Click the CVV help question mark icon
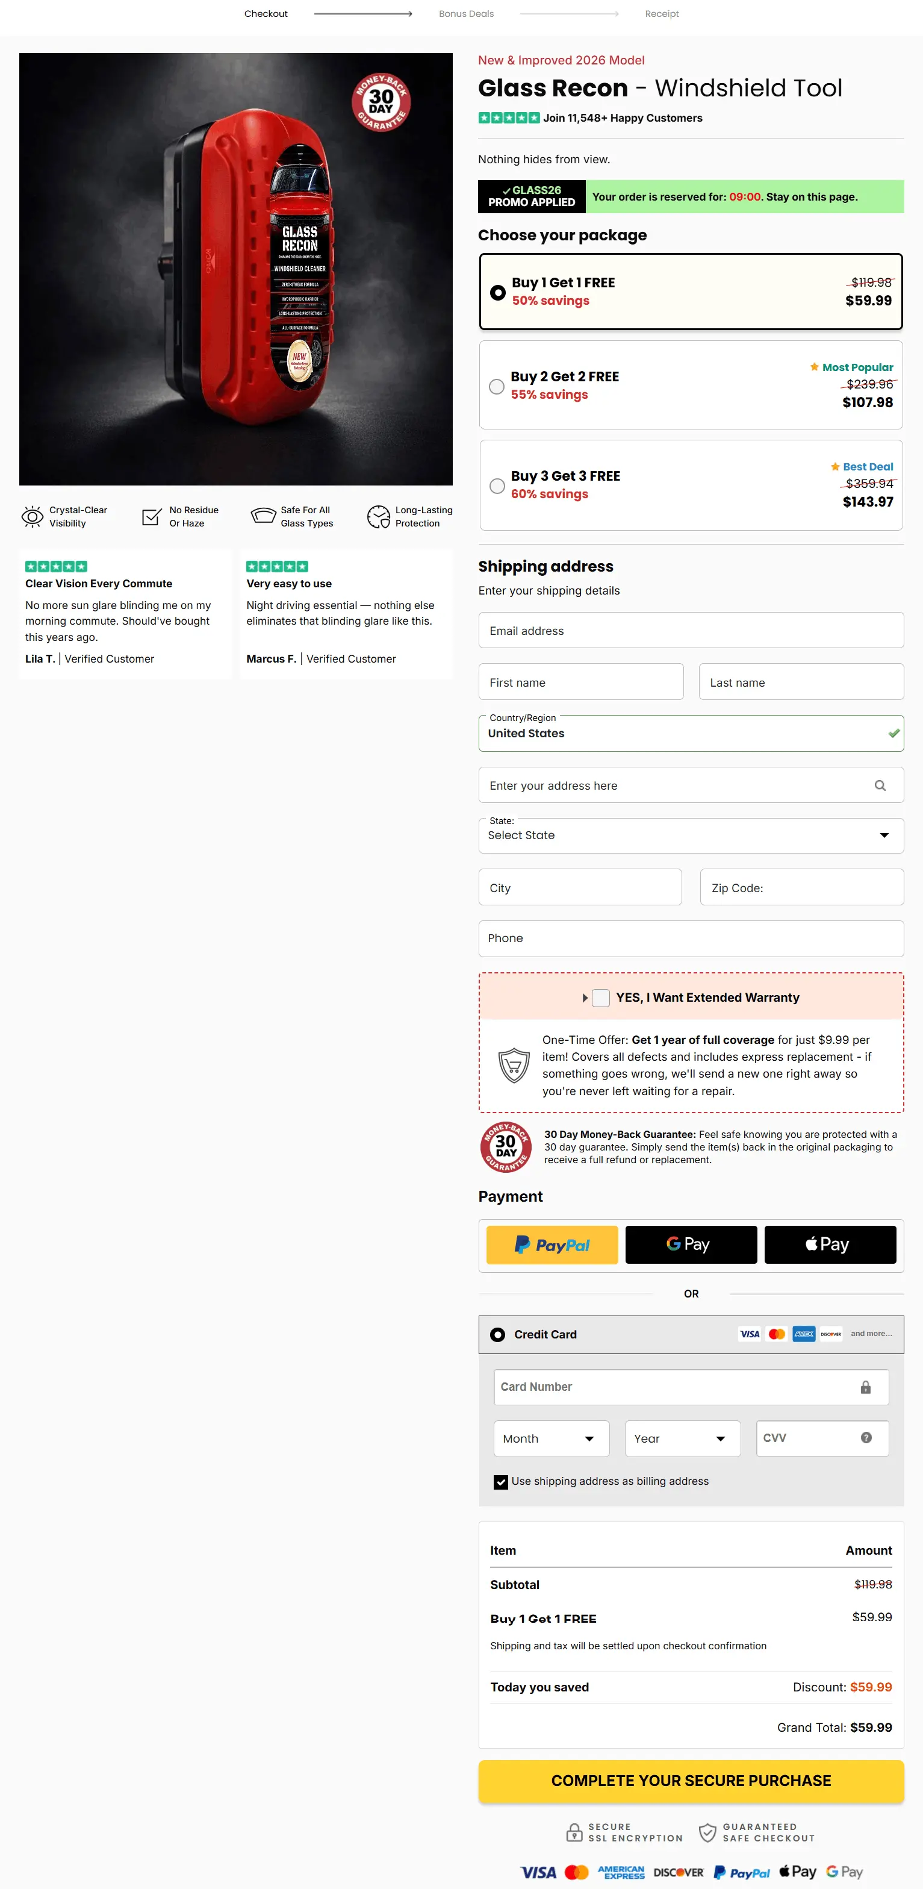Image resolution: width=923 pixels, height=1889 pixels. click(866, 1437)
